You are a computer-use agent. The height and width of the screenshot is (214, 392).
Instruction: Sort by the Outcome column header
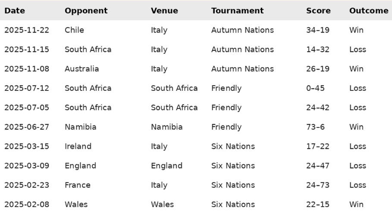tap(369, 11)
